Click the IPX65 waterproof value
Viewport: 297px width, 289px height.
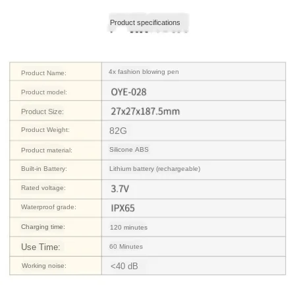click(x=122, y=208)
